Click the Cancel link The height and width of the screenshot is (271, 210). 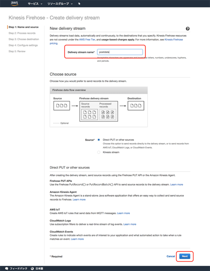[171, 256]
